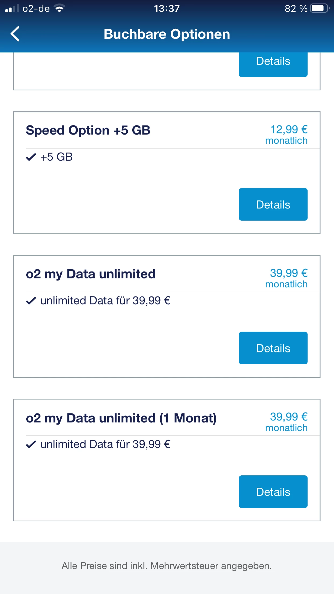The image size is (334, 594).
Task: Tap the Mehrwertsteuer notice text
Action: [167, 566]
